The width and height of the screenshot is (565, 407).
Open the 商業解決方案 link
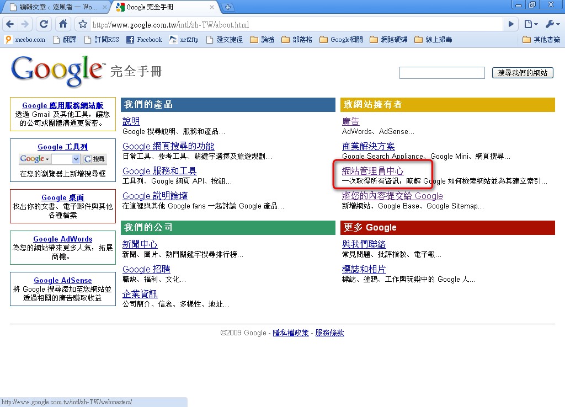pyautogui.click(x=368, y=146)
